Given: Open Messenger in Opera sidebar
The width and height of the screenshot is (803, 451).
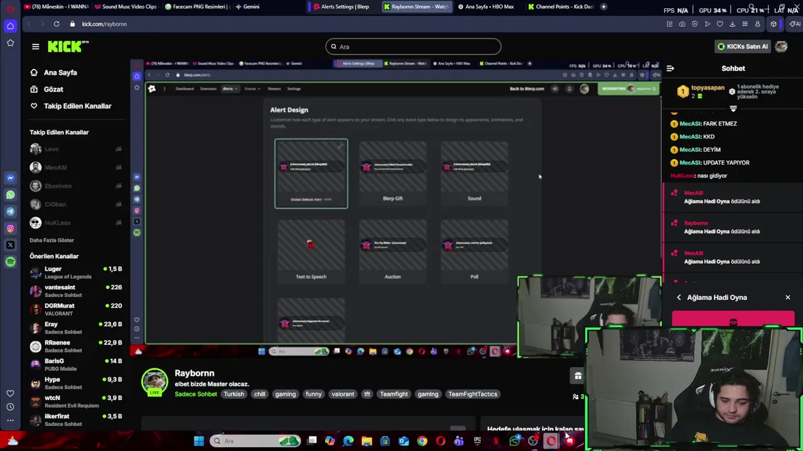Looking at the screenshot, I should coord(10,178).
